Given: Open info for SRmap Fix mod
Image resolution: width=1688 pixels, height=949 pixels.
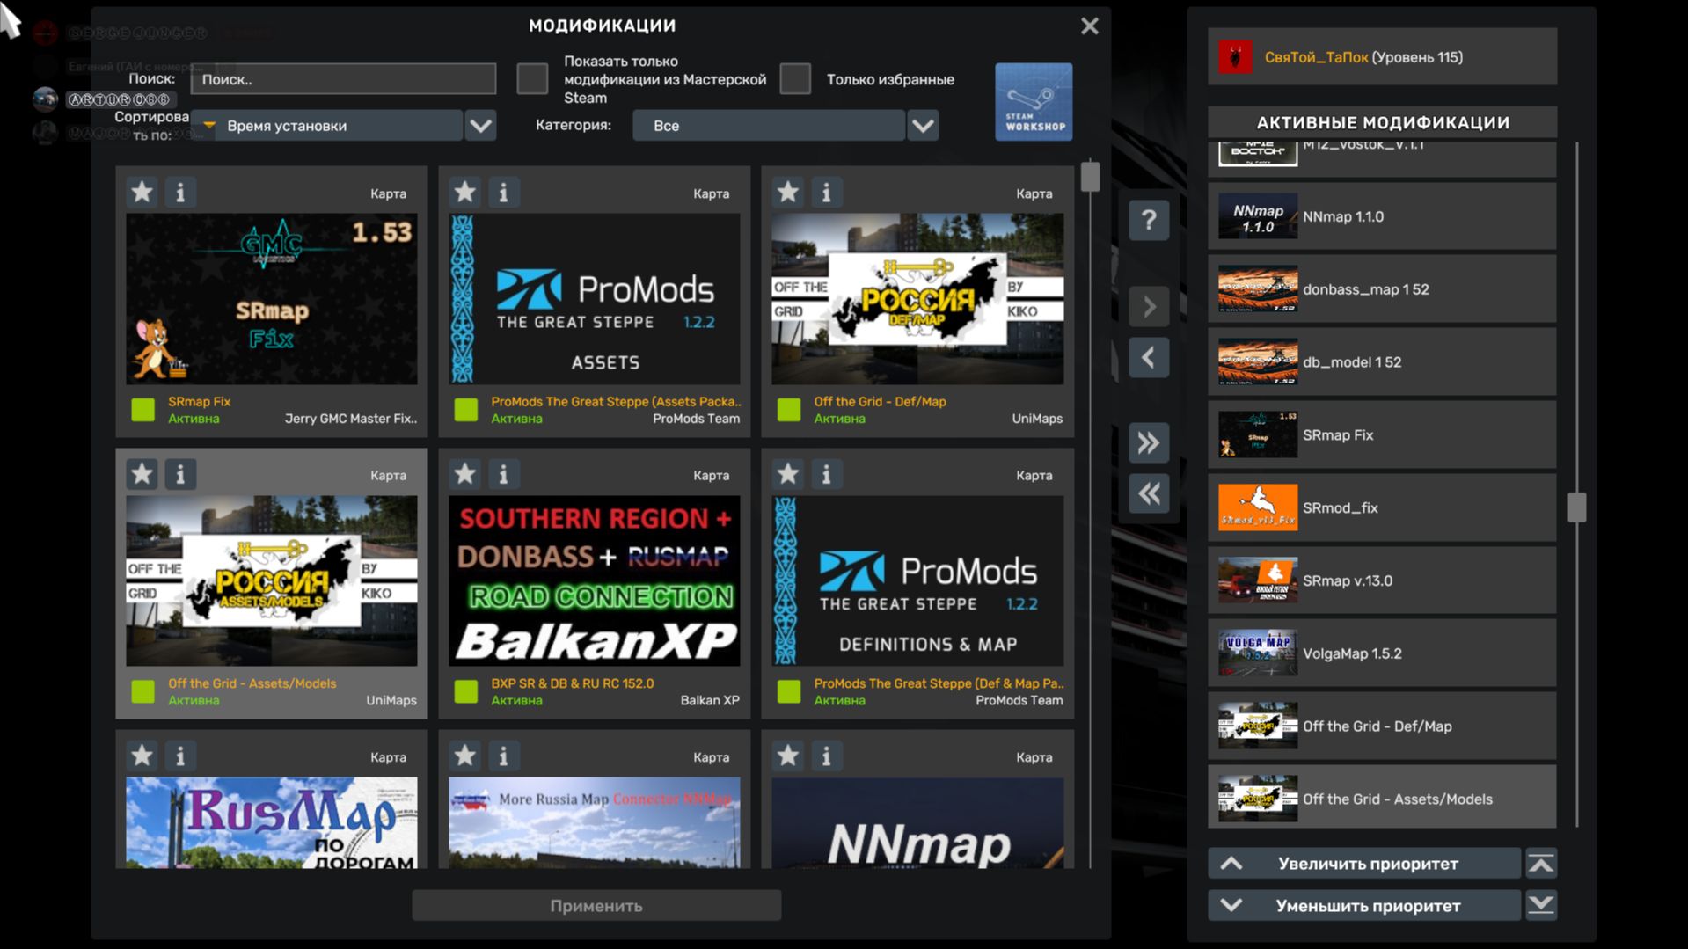Looking at the screenshot, I should (180, 192).
